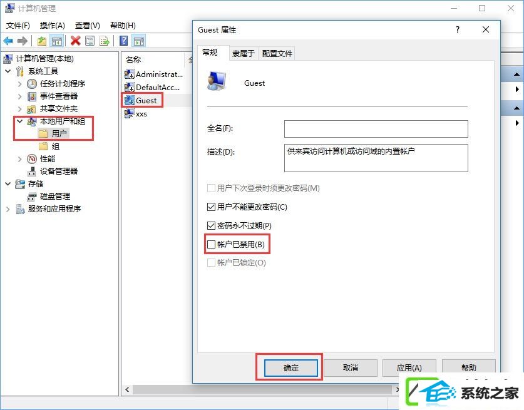The width and height of the screenshot is (524, 410).
Task: Toggle the 帐户已禁用(B) checkbox
Action: pyautogui.click(x=211, y=245)
